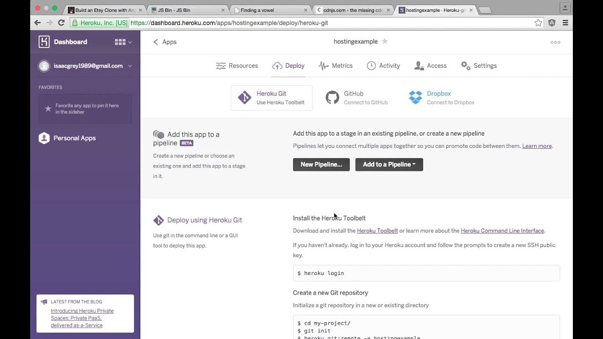This screenshot has width=603, height=339.
Task: Switch to the Access tab
Action: tap(430, 65)
